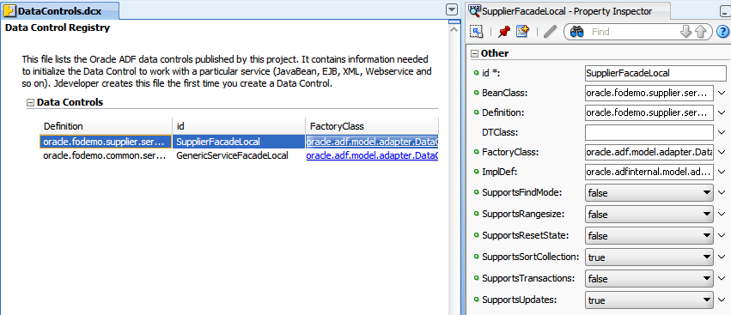This screenshot has height=315, width=731.
Task: Click the binoculars search icon in Find box
Action: (576, 32)
